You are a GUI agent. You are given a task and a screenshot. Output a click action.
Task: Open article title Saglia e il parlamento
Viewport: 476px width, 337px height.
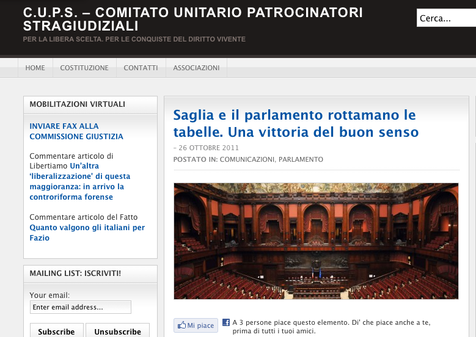coord(296,123)
